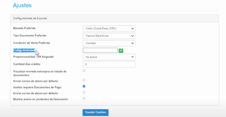
Task: Click the Cantidad días crédito input field
Action: [x=109, y=64]
